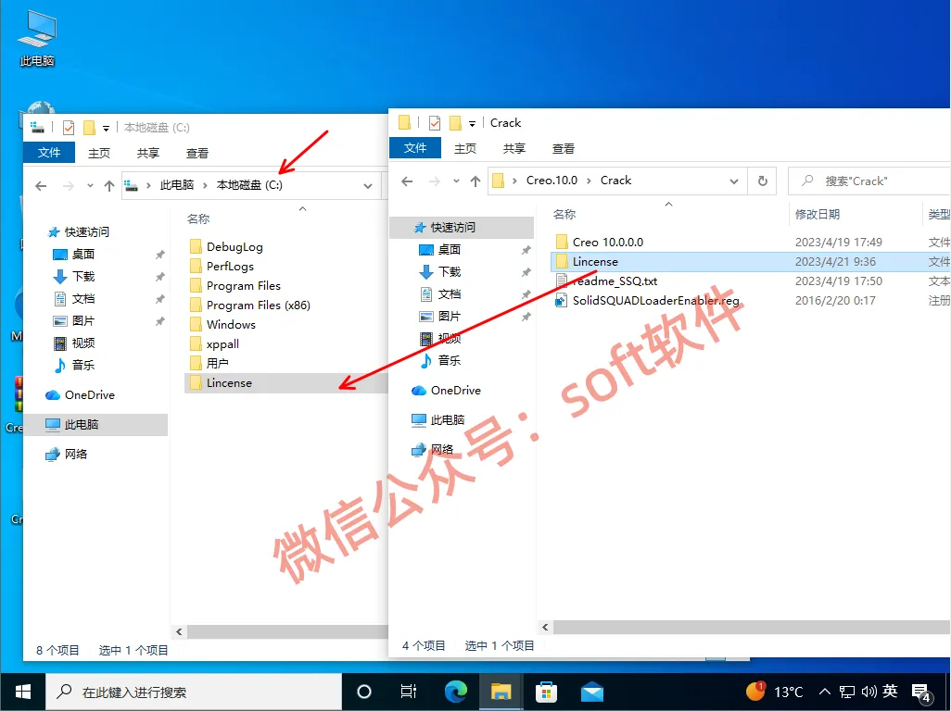This screenshot has height=711, width=951.
Task: Select 此电脑 in C: window sidebar
Action: click(97, 425)
